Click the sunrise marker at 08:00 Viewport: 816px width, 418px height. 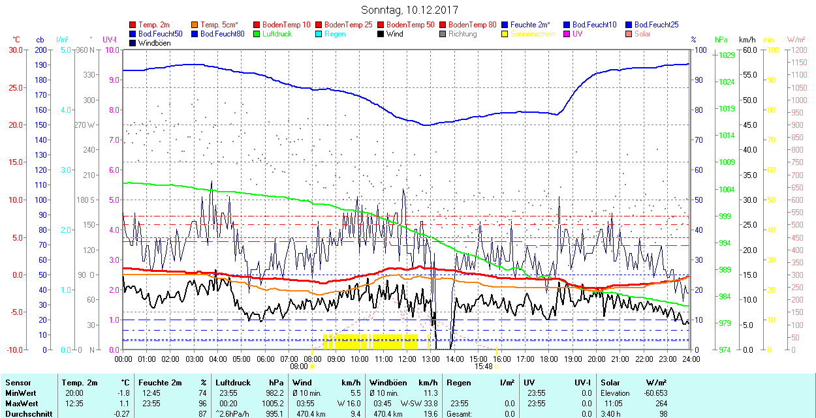click(312, 366)
